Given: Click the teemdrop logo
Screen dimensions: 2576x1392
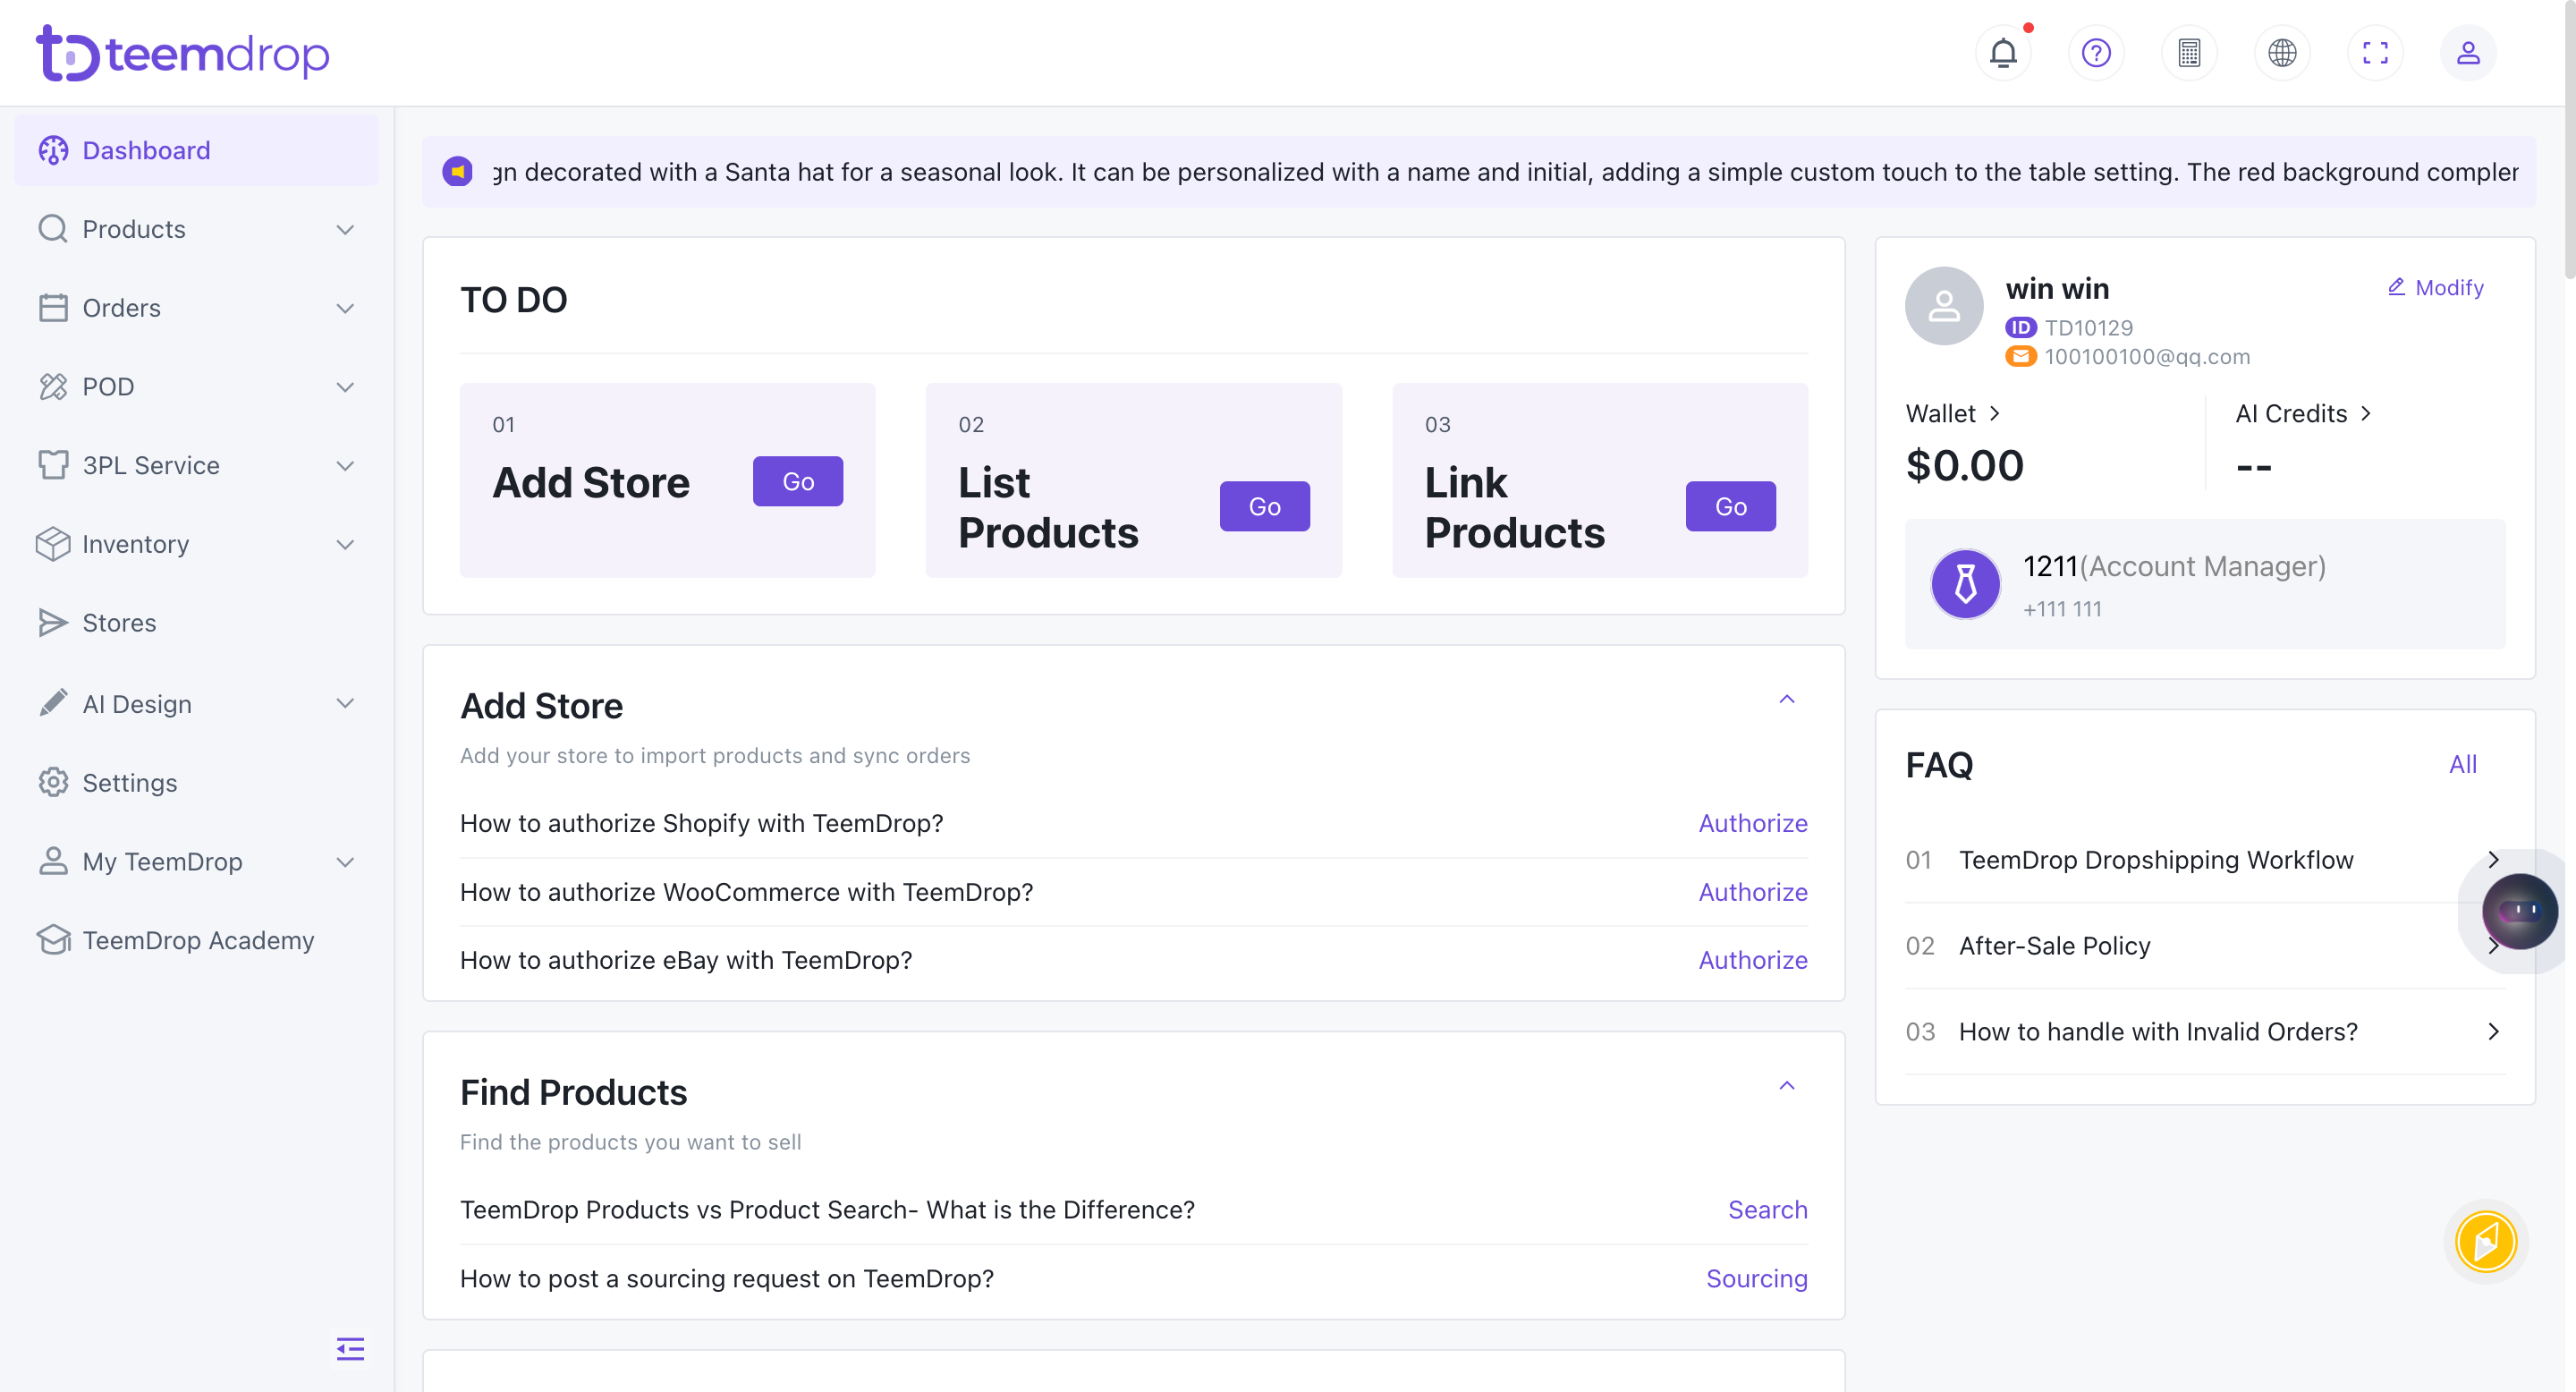Looking at the screenshot, I should point(183,53).
